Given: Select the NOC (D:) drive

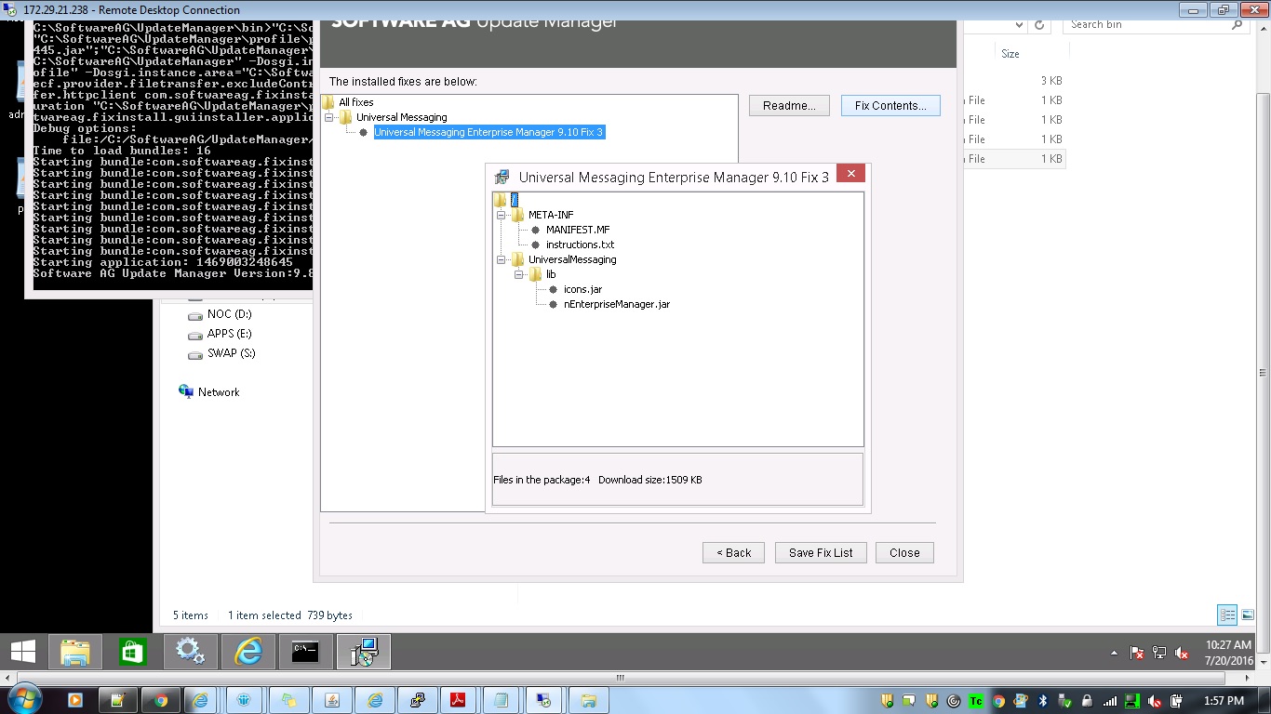Looking at the screenshot, I should (220, 314).
